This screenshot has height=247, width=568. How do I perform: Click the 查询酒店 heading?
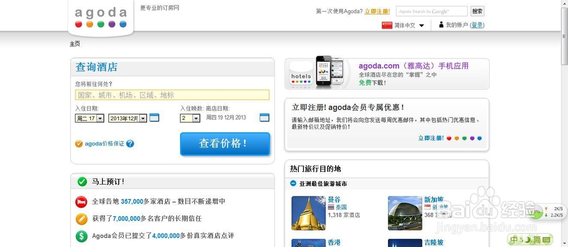97,68
